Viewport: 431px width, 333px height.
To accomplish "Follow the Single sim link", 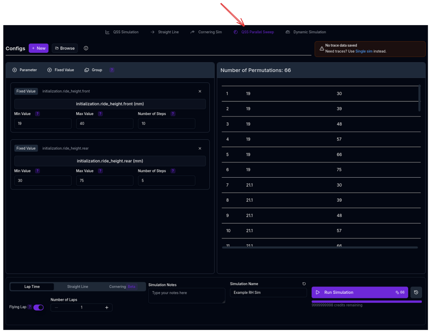I will [364, 51].
